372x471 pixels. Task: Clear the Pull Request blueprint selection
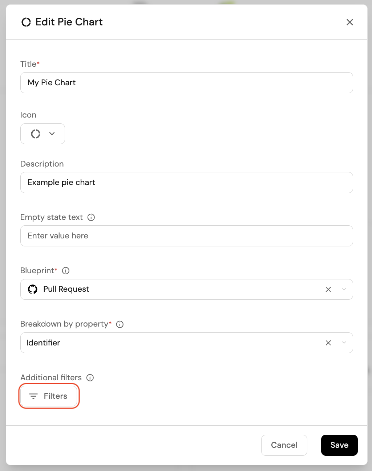point(328,289)
